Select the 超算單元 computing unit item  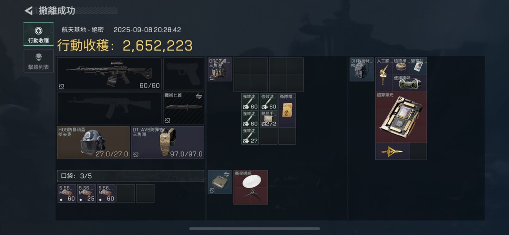[401, 117]
